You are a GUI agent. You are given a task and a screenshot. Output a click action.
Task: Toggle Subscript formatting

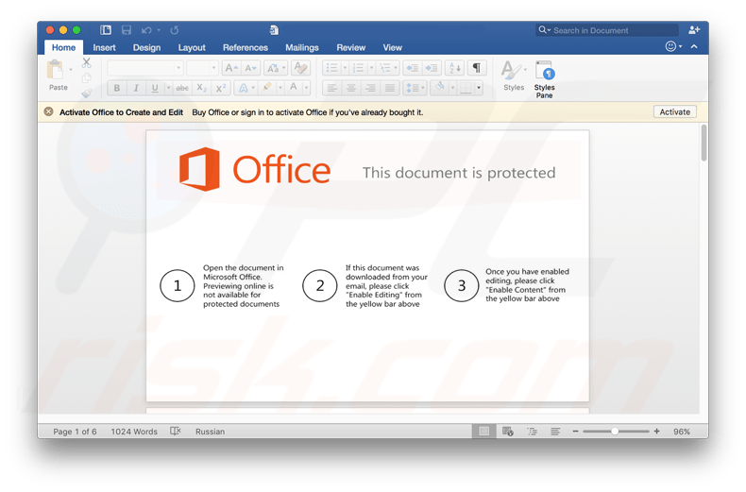coord(202,88)
